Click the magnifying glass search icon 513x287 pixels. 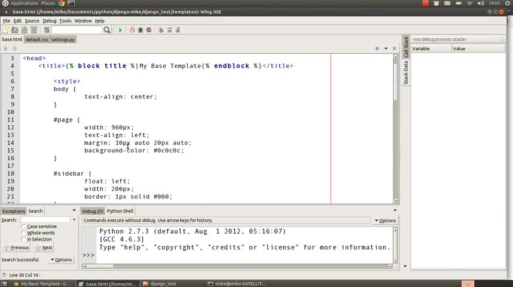coord(106,30)
